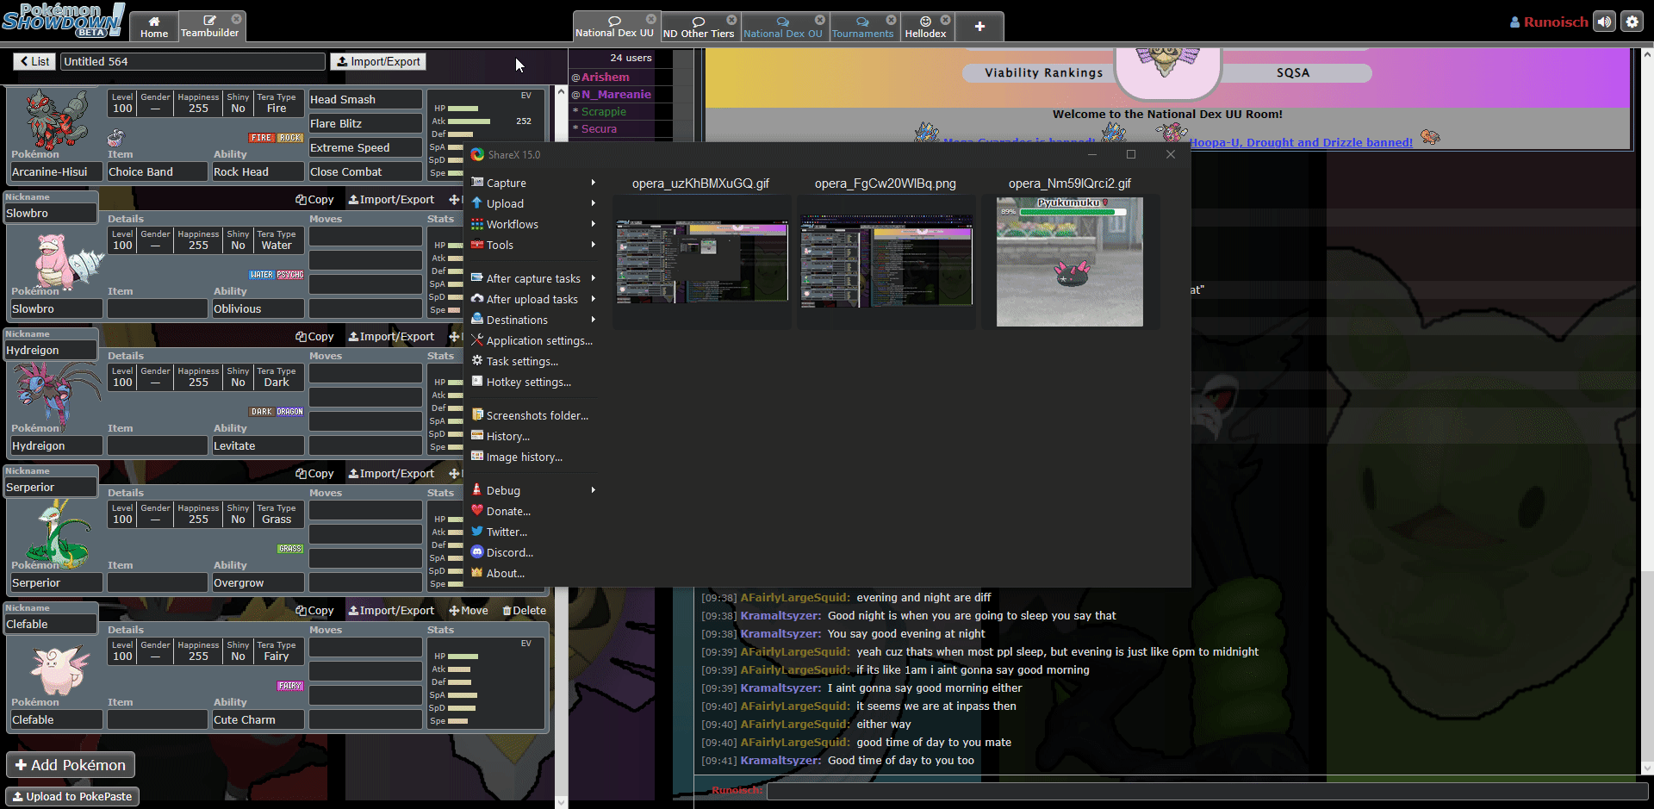Screen dimensions: 1654x809
Task: Toggle Showdown sound volume icon
Action: (x=1604, y=22)
